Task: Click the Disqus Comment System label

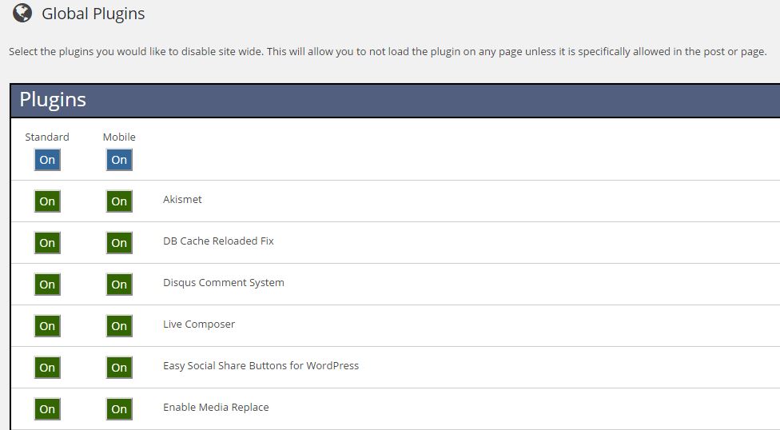Action: pyautogui.click(x=223, y=283)
